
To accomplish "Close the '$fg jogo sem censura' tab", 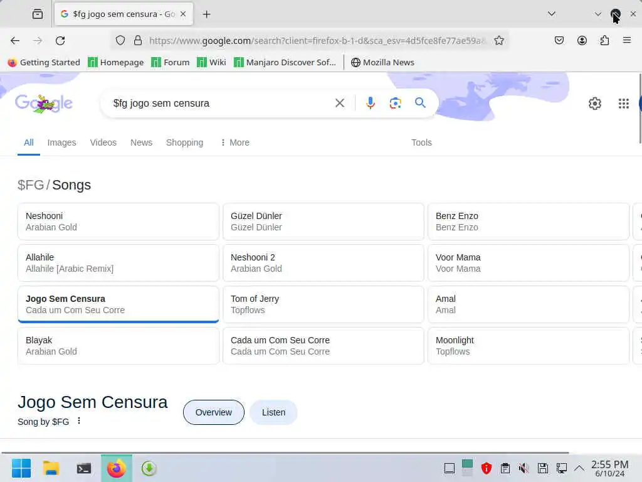I will 183,14.
